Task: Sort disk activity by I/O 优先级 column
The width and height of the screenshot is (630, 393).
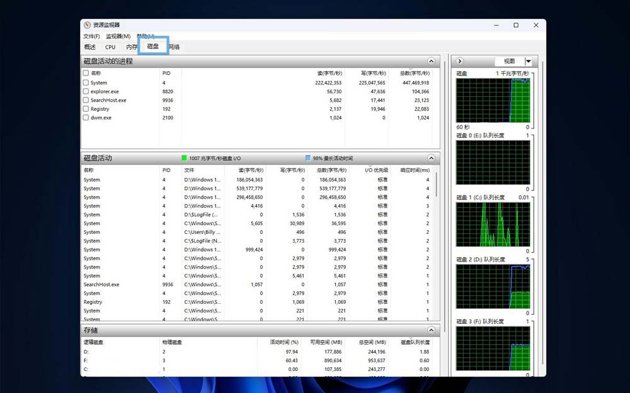Action: click(x=376, y=170)
